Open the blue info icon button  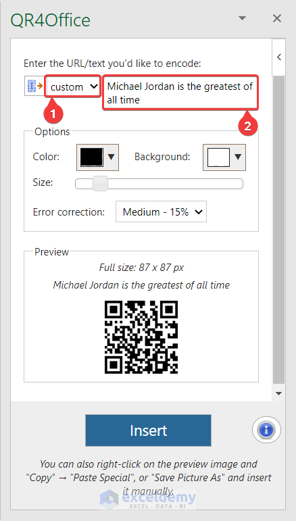(266, 430)
